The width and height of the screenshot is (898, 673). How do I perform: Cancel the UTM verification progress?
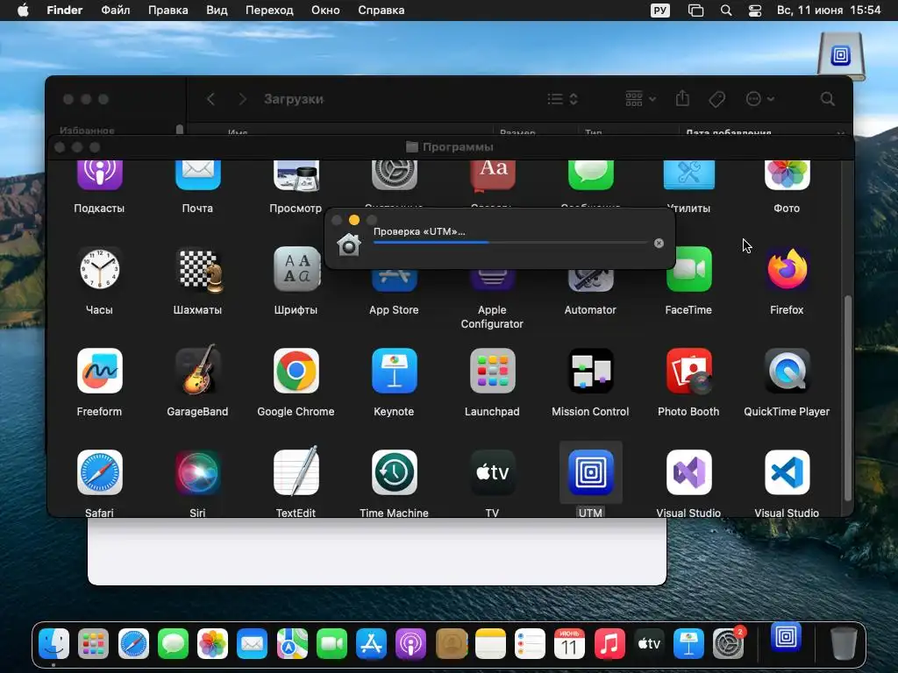pos(659,244)
